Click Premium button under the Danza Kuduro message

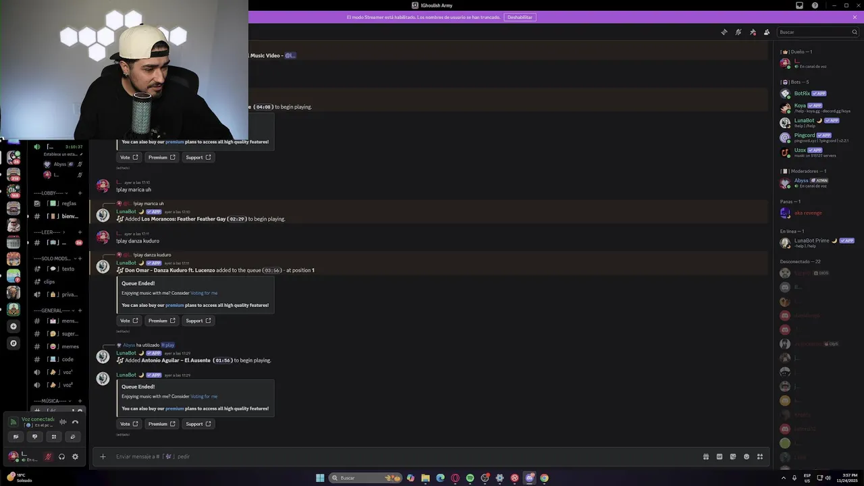(x=161, y=321)
